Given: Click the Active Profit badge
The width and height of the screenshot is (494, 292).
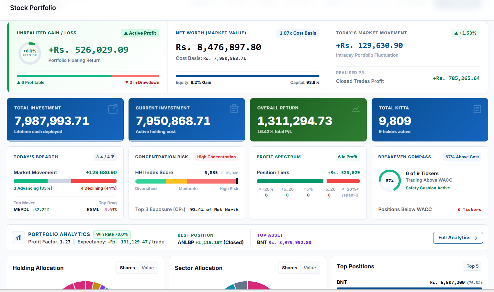Looking at the screenshot, I should (140, 33).
